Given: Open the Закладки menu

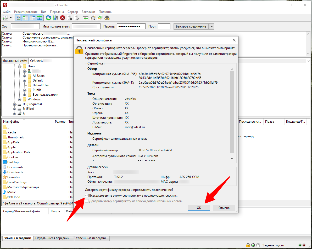Looking at the screenshot, I should coord(88,12).
